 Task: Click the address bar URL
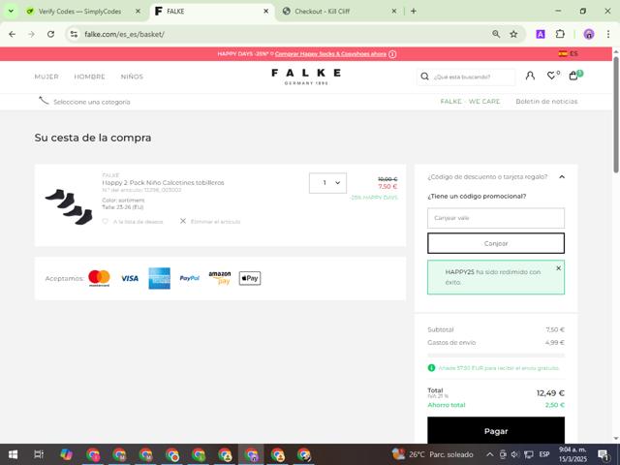click(x=124, y=35)
